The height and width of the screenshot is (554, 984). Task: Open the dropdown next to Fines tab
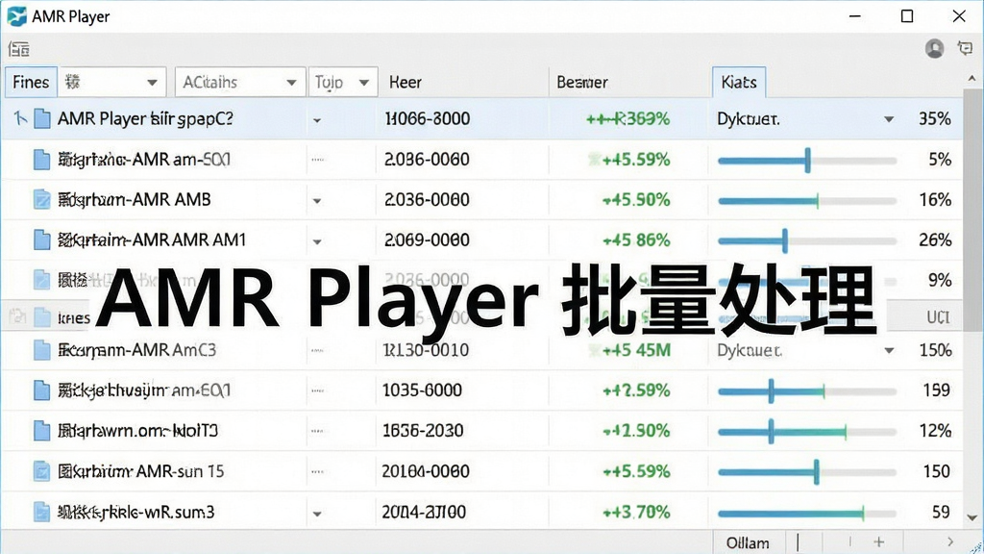(x=111, y=83)
